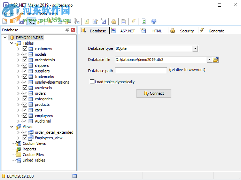
Task: Uncheck the trademarks table checkbox
Action: [25, 77]
